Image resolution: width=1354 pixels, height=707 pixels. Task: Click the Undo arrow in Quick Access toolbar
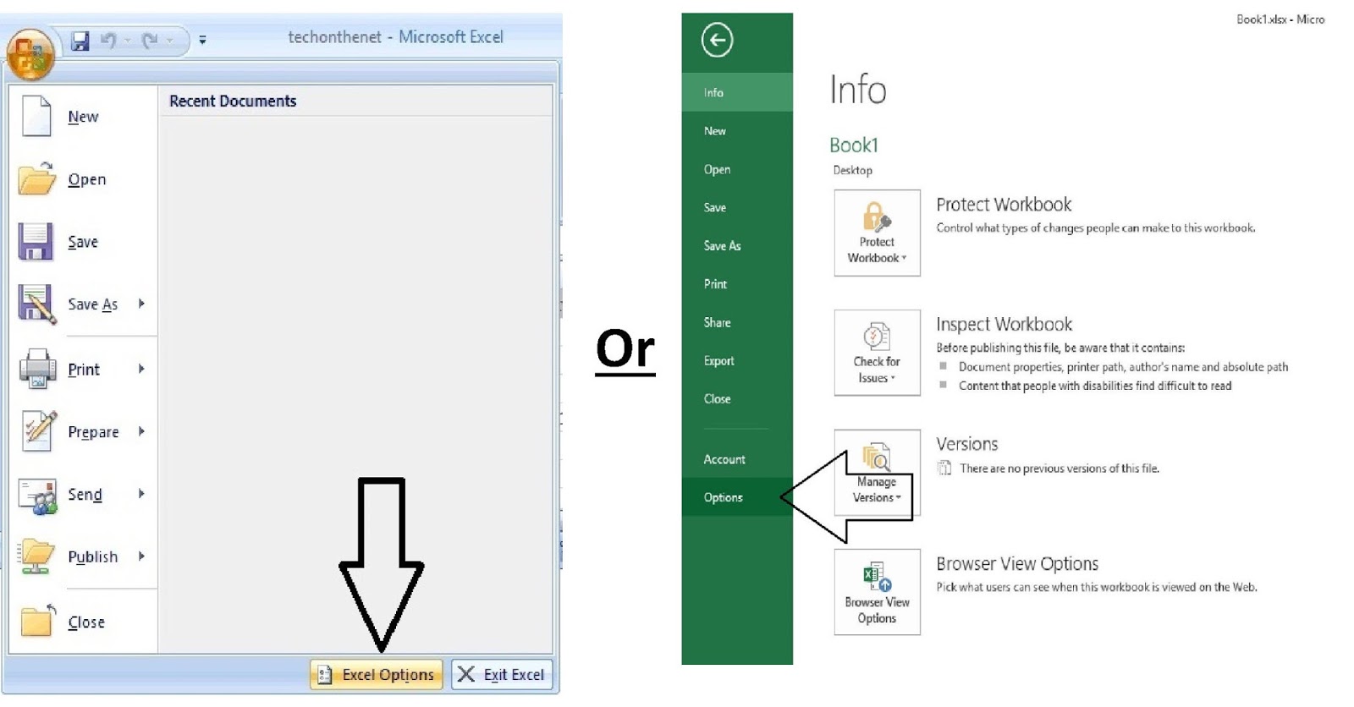coord(108,40)
